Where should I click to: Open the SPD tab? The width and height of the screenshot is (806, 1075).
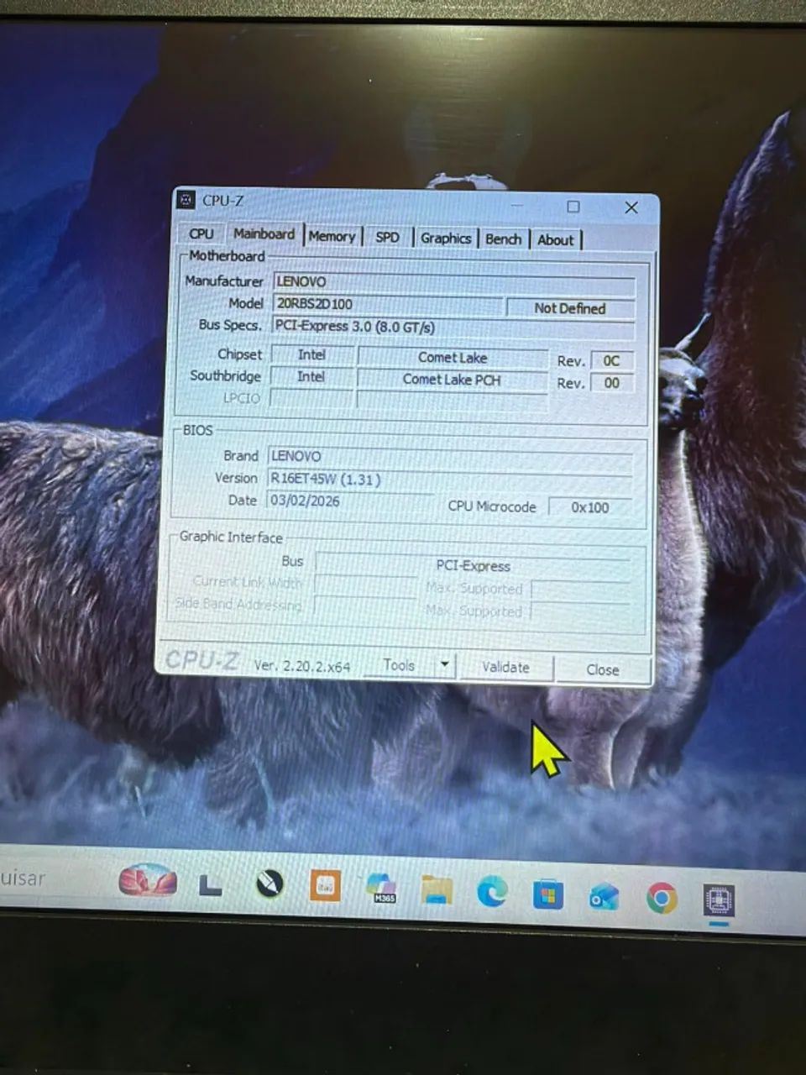(387, 238)
